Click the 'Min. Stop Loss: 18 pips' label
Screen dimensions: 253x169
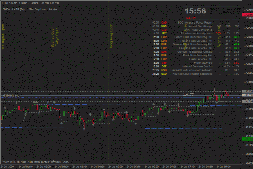click(x=43, y=9)
